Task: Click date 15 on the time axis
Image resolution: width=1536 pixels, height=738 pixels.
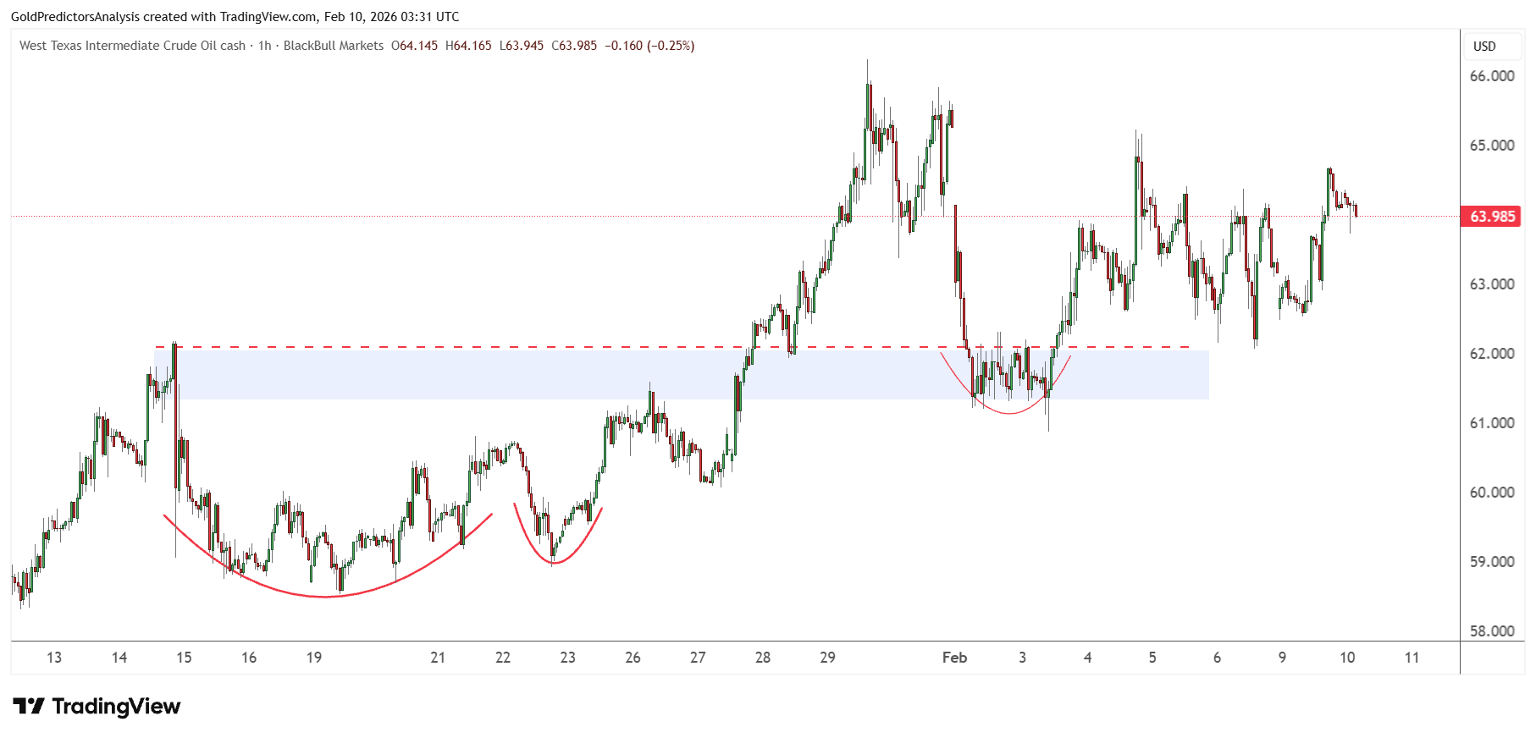Action: click(x=184, y=658)
